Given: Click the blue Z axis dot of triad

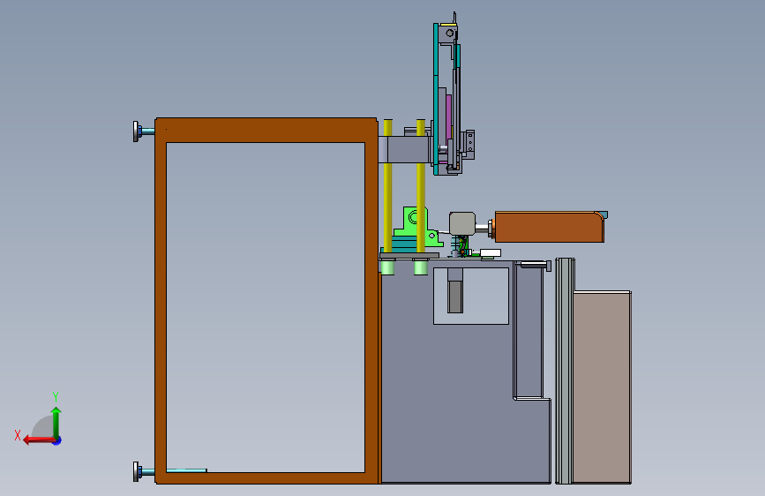Looking at the screenshot, I should (57, 440).
